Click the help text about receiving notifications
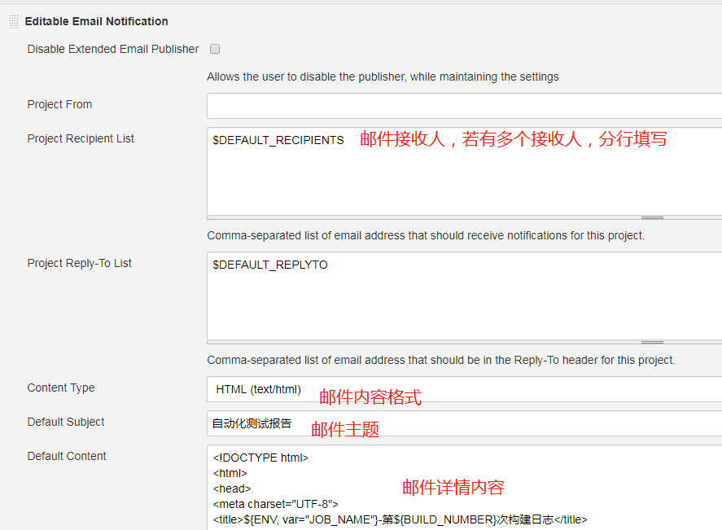The height and width of the screenshot is (530, 722). pyautogui.click(x=426, y=235)
